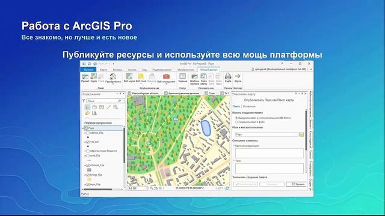Switch to the Редактирование ribbon tab
385x216 pixels.
[x=162, y=70]
